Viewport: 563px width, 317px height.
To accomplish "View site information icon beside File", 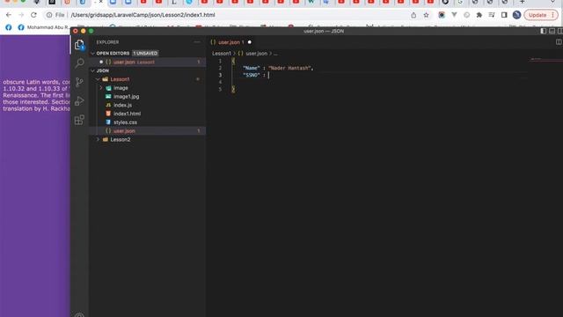I will pyautogui.click(x=49, y=15).
